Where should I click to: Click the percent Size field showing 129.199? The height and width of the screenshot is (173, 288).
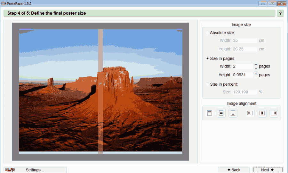245,92
